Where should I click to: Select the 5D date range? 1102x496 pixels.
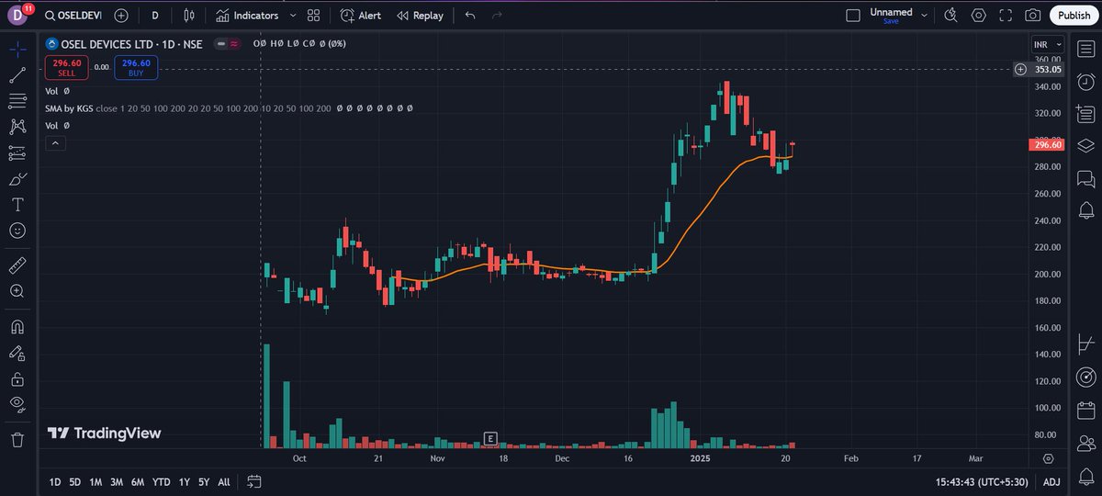click(x=74, y=481)
